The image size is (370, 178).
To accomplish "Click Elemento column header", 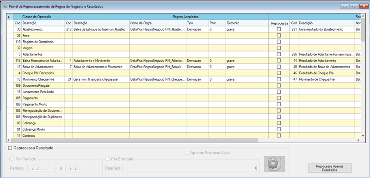I will coord(247,23).
